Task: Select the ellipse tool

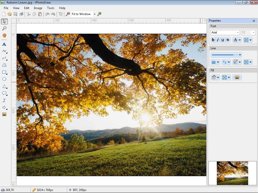Action: coord(4,79)
